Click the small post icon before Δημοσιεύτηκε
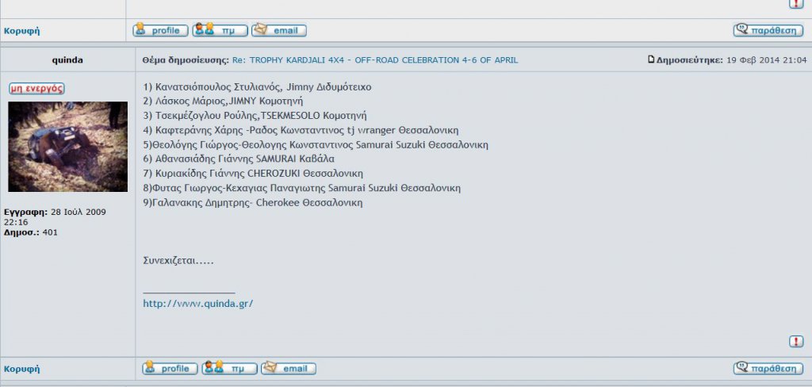This screenshot has height=387, width=812. point(651,59)
